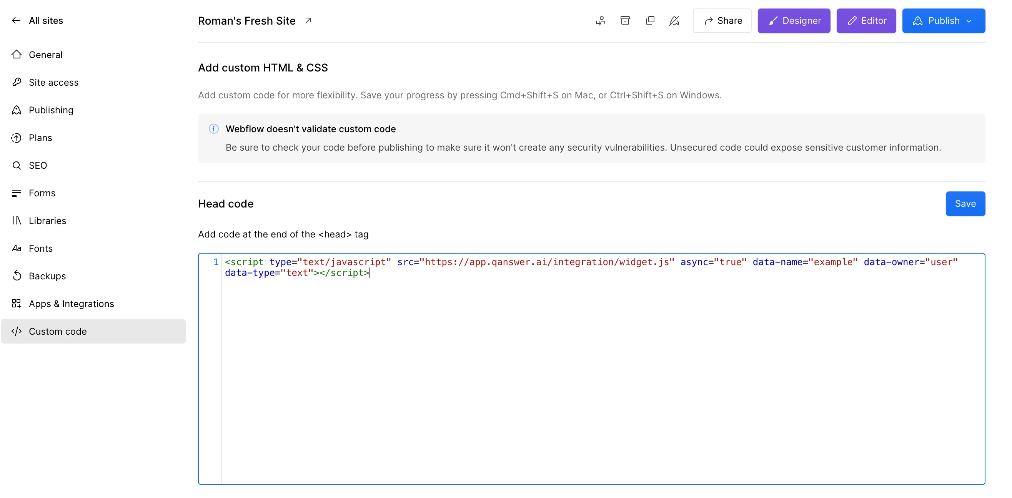Open the Plans section
This screenshot has height=498, width=1012.
pos(93,138)
